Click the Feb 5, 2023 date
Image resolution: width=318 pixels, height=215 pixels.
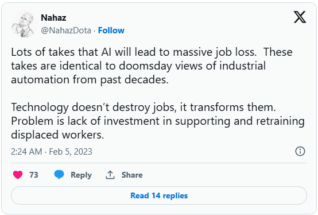[71, 152]
